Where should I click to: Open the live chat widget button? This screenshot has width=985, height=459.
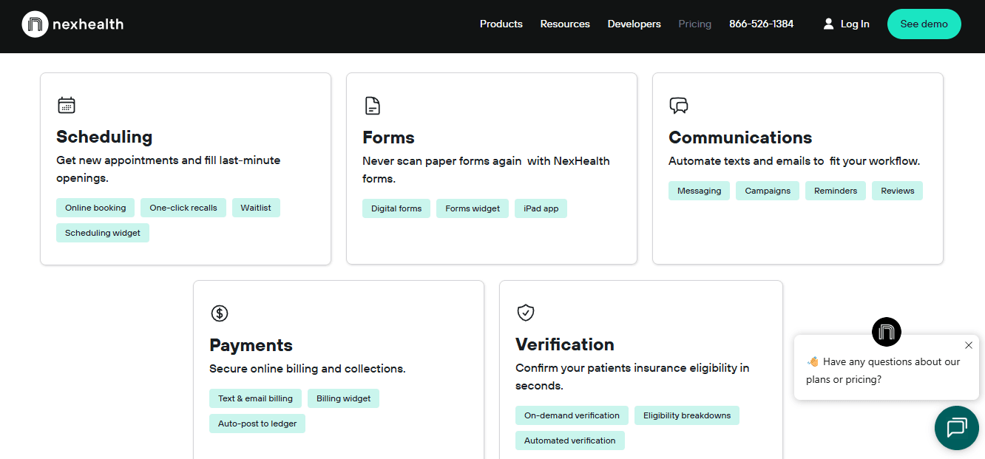957,428
